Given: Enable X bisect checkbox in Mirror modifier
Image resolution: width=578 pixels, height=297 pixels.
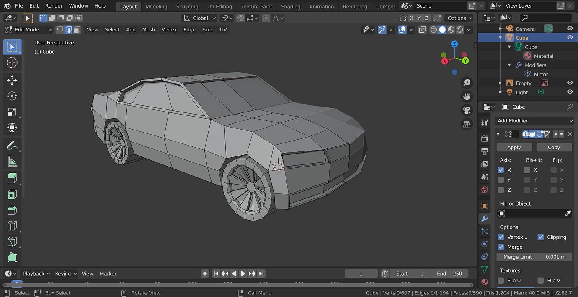Looking at the screenshot, I should 527,169.
